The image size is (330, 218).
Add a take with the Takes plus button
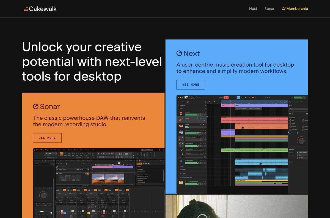pos(205,166)
